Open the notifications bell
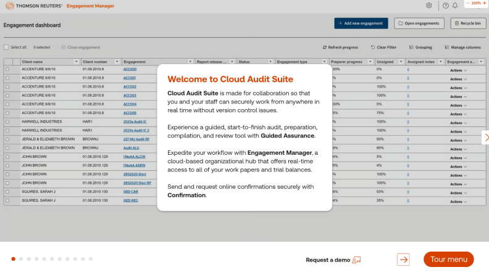489x275 pixels. coord(455,6)
